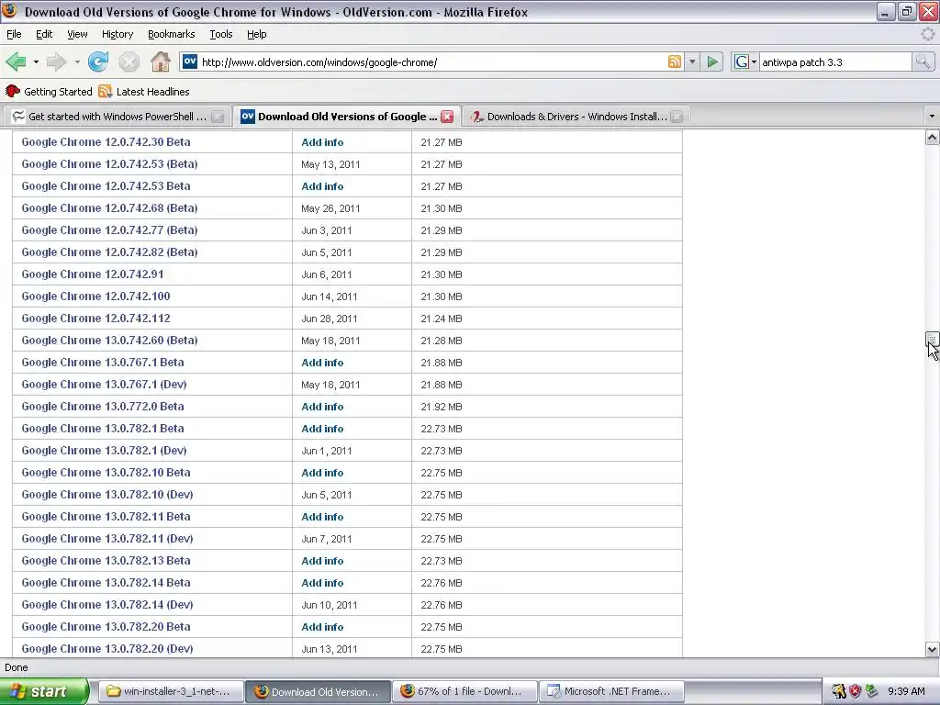This screenshot has width=940, height=705.
Task: Click the OV site icon in address bar
Action: click(x=189, y=62)
